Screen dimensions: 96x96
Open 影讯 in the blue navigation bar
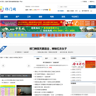(63, 17)
